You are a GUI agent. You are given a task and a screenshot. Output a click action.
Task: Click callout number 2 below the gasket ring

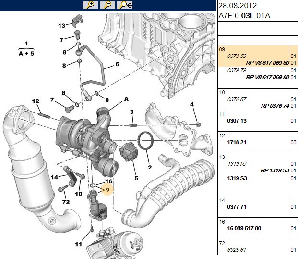point(150,167)
